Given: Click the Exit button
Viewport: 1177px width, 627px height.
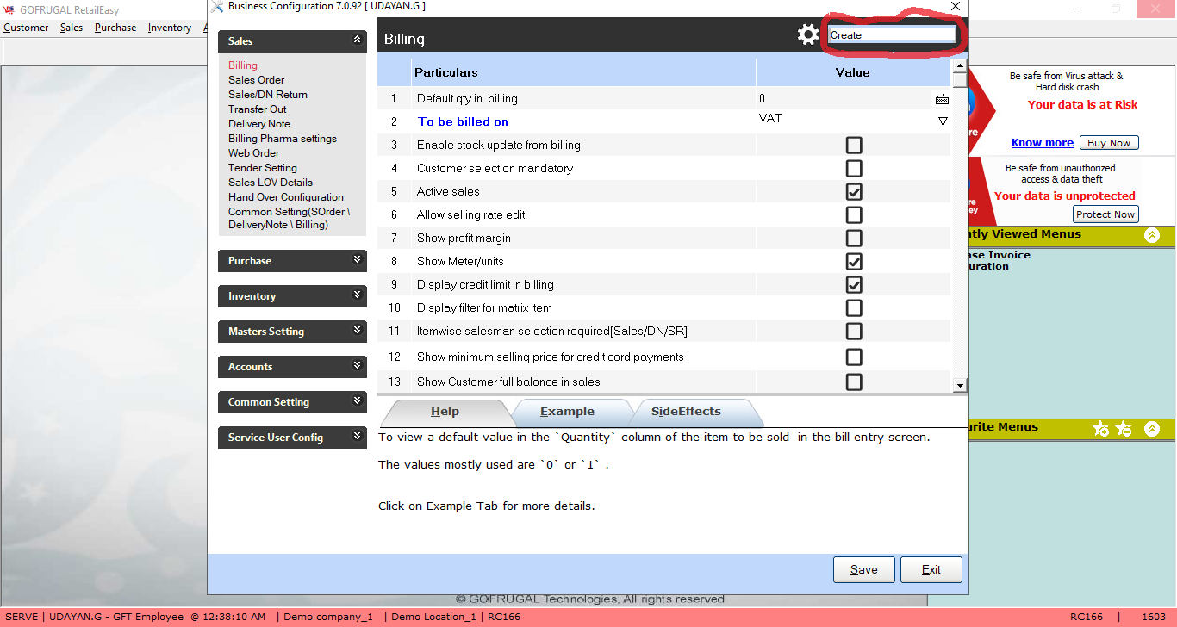Looking at the screenshot, I should 931,569.
